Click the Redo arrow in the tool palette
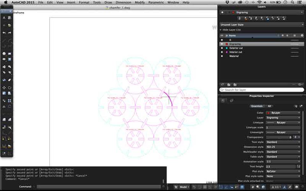306x191 pixels. pos(10,33)
